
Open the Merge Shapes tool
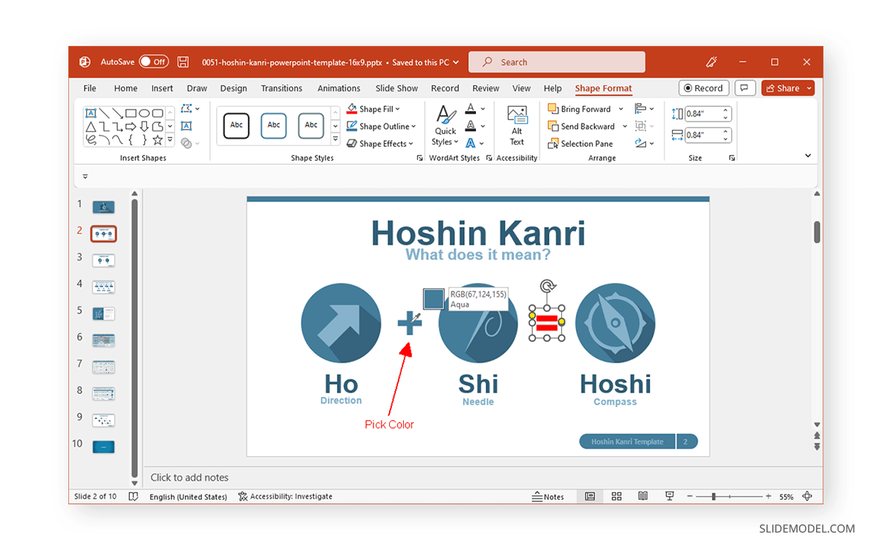coord(185,142)
